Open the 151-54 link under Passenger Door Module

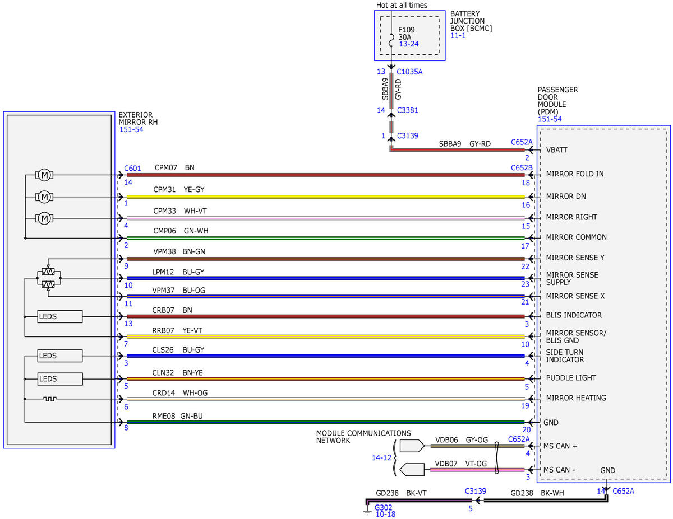click(550, 119)
